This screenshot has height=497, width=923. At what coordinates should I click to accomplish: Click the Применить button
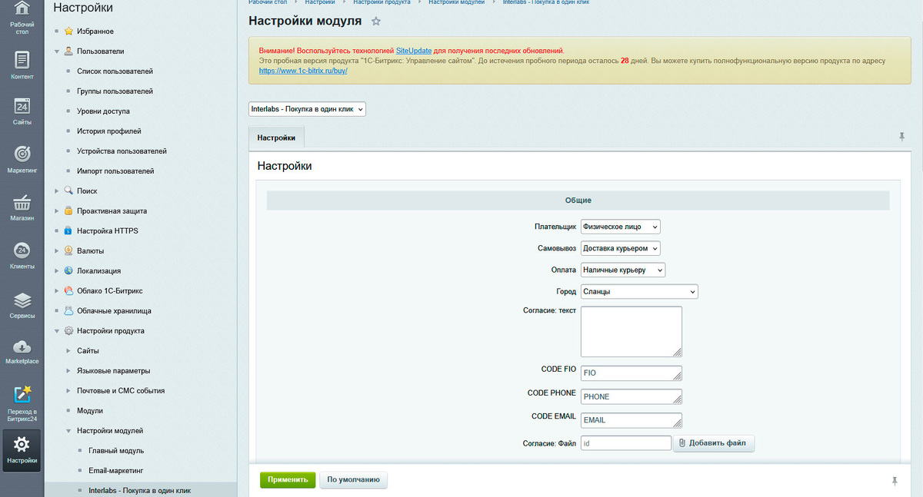click(x=288, y=480)
